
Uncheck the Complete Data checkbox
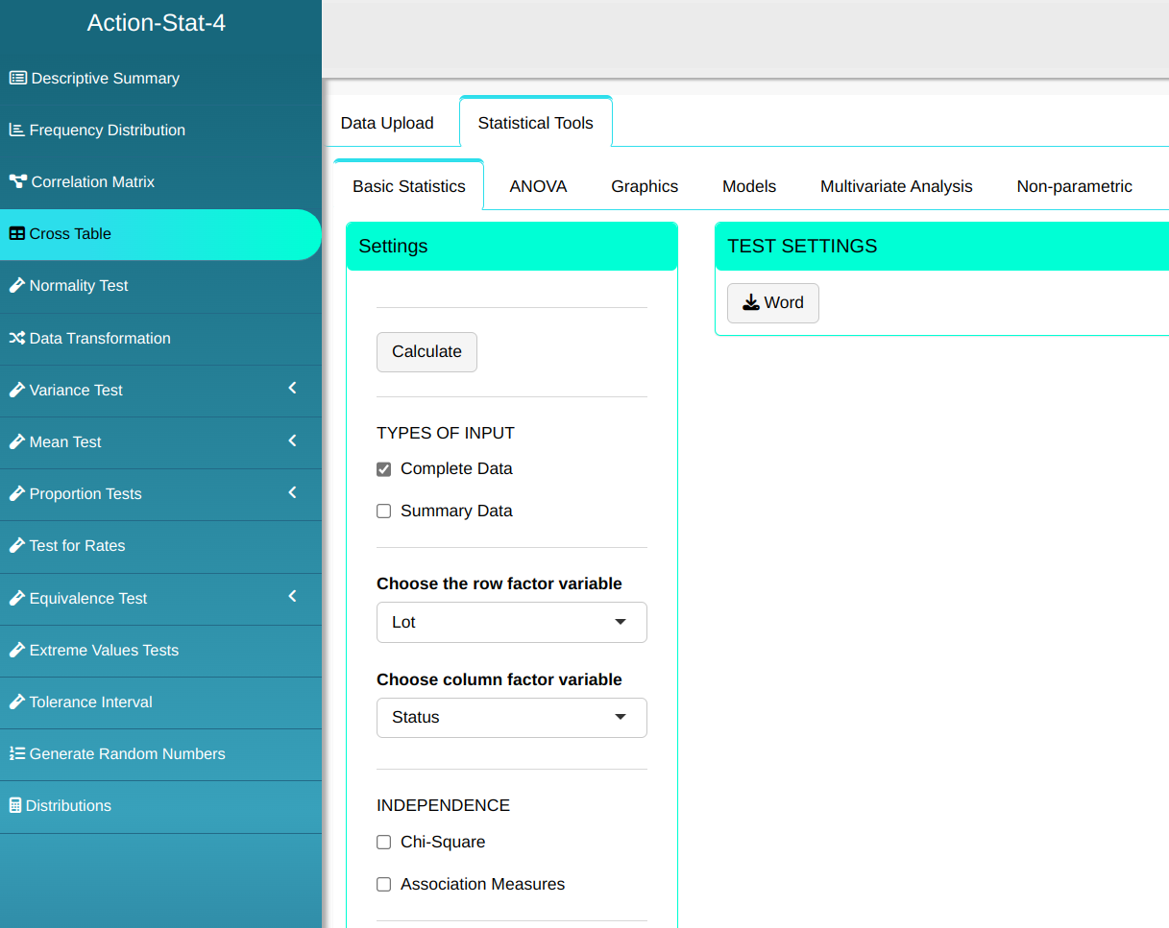coord(384,469)
